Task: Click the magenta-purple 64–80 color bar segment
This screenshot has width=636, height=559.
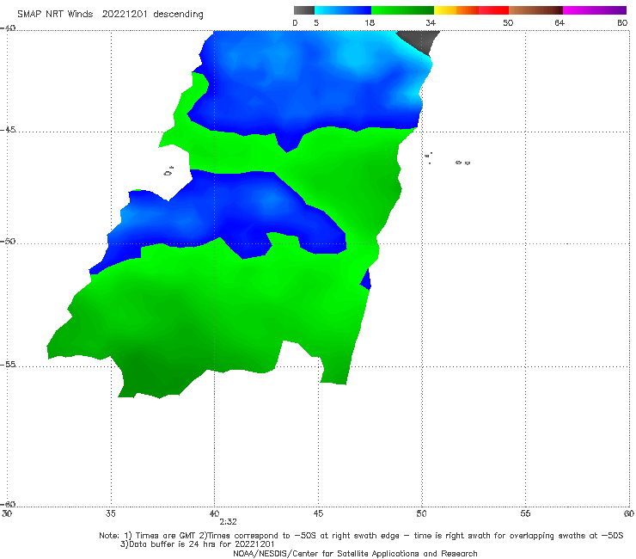Action: click(595, 10)
